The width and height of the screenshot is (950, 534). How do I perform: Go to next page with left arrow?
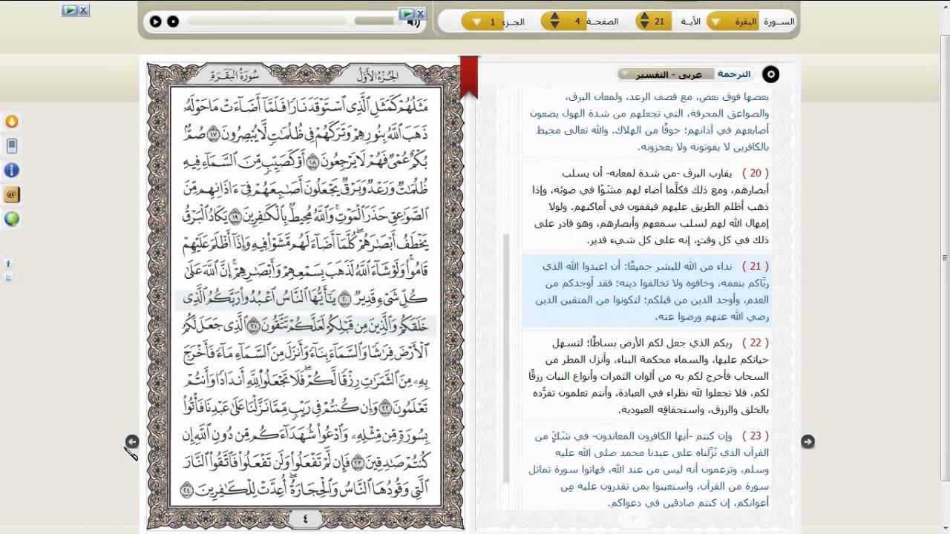tap(131, 441)
